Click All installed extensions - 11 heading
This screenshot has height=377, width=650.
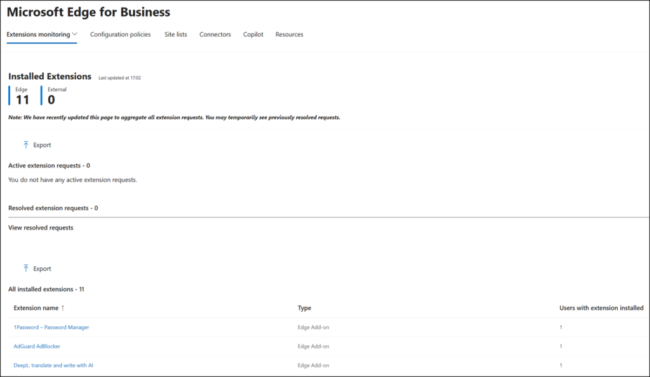pos(46,290)
